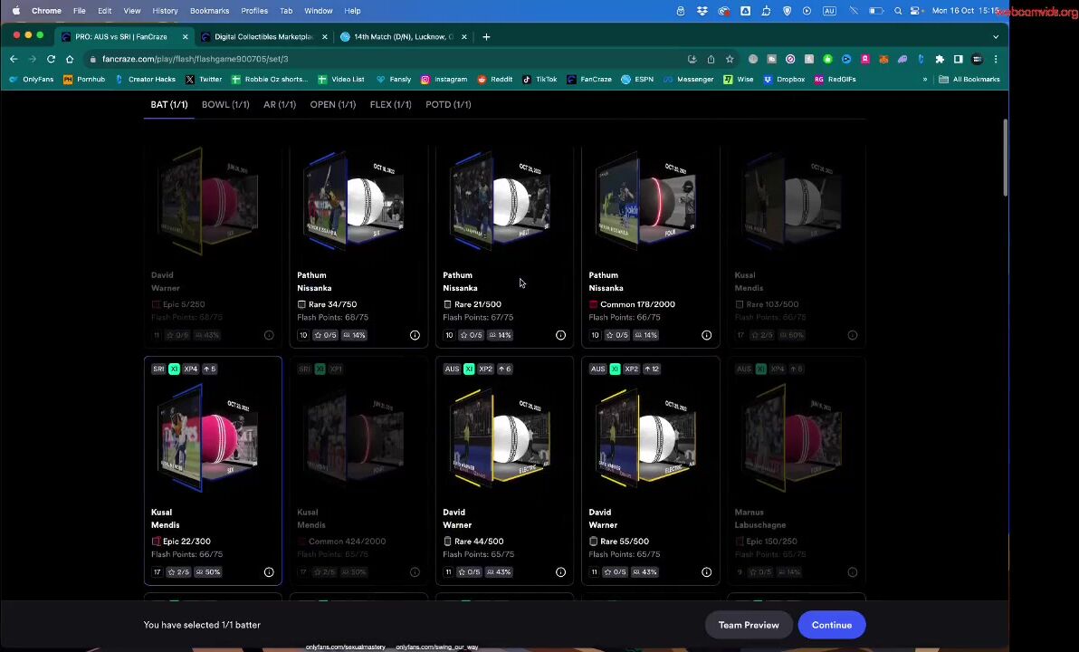Open the Bookmarks menu in menu bar
Viewport: 1079px width, 652px height.
tap(209, 11)
